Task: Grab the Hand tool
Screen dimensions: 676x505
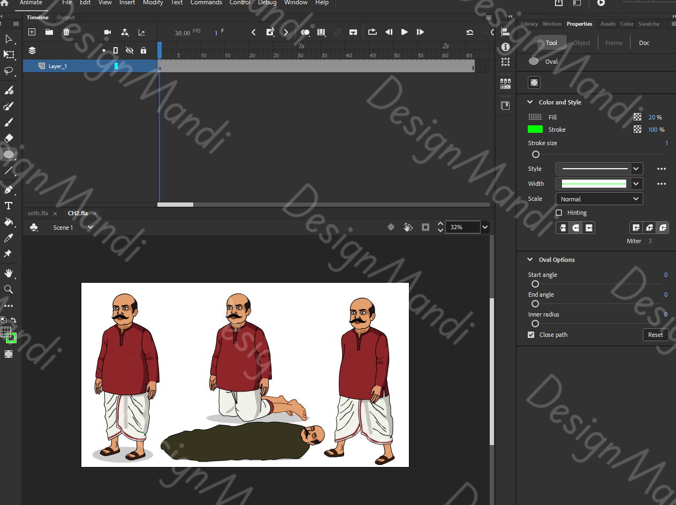Action: click(9, 273)
